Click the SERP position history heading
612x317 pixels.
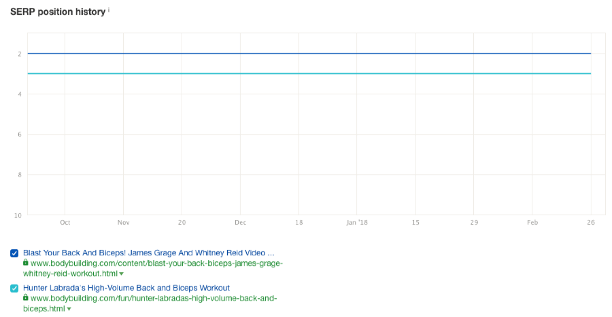pos(58,12)
